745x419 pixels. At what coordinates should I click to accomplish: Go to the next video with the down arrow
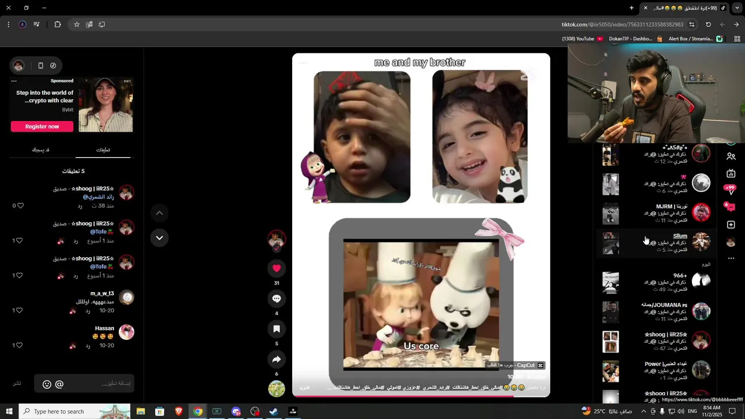[159, 237]
